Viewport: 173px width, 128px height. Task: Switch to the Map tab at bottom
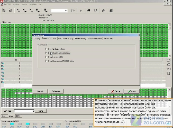coord(11,116)
